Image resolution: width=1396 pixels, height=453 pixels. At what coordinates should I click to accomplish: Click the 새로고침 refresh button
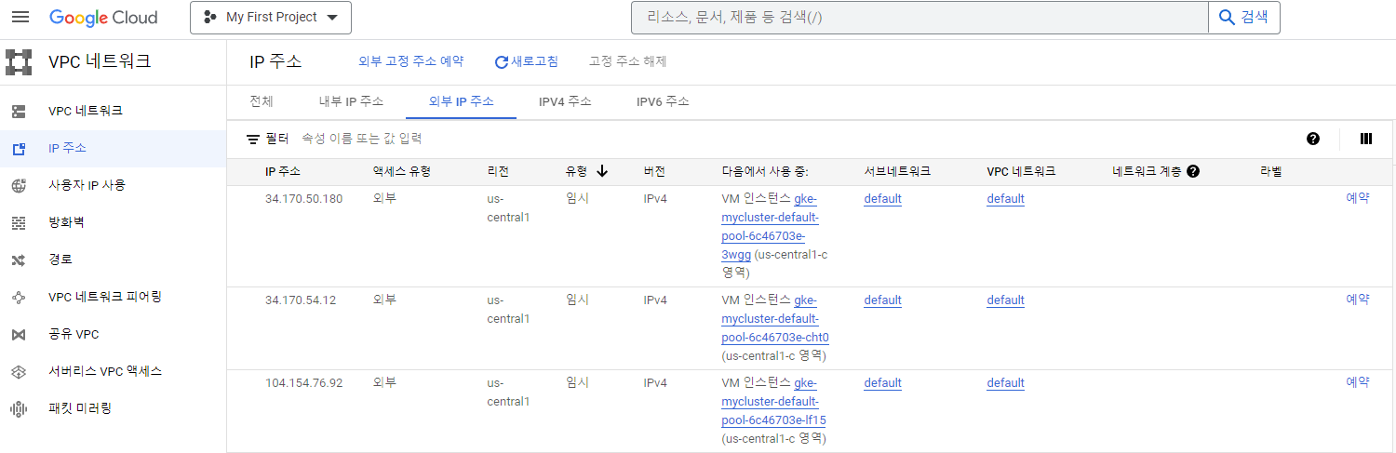(527, 61)
